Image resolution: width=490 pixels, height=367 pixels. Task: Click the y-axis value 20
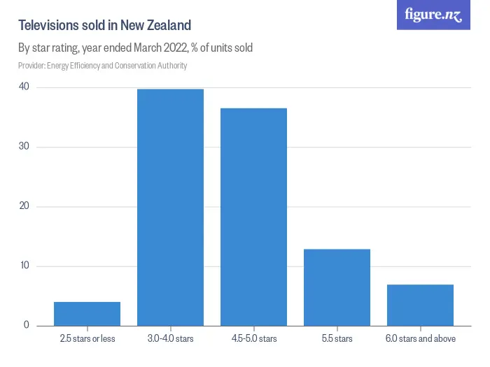[x=24, y=206]
